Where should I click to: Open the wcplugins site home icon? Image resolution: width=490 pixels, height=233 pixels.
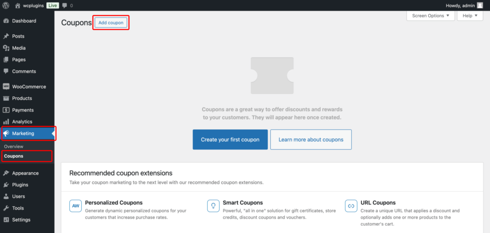[18, 5]
